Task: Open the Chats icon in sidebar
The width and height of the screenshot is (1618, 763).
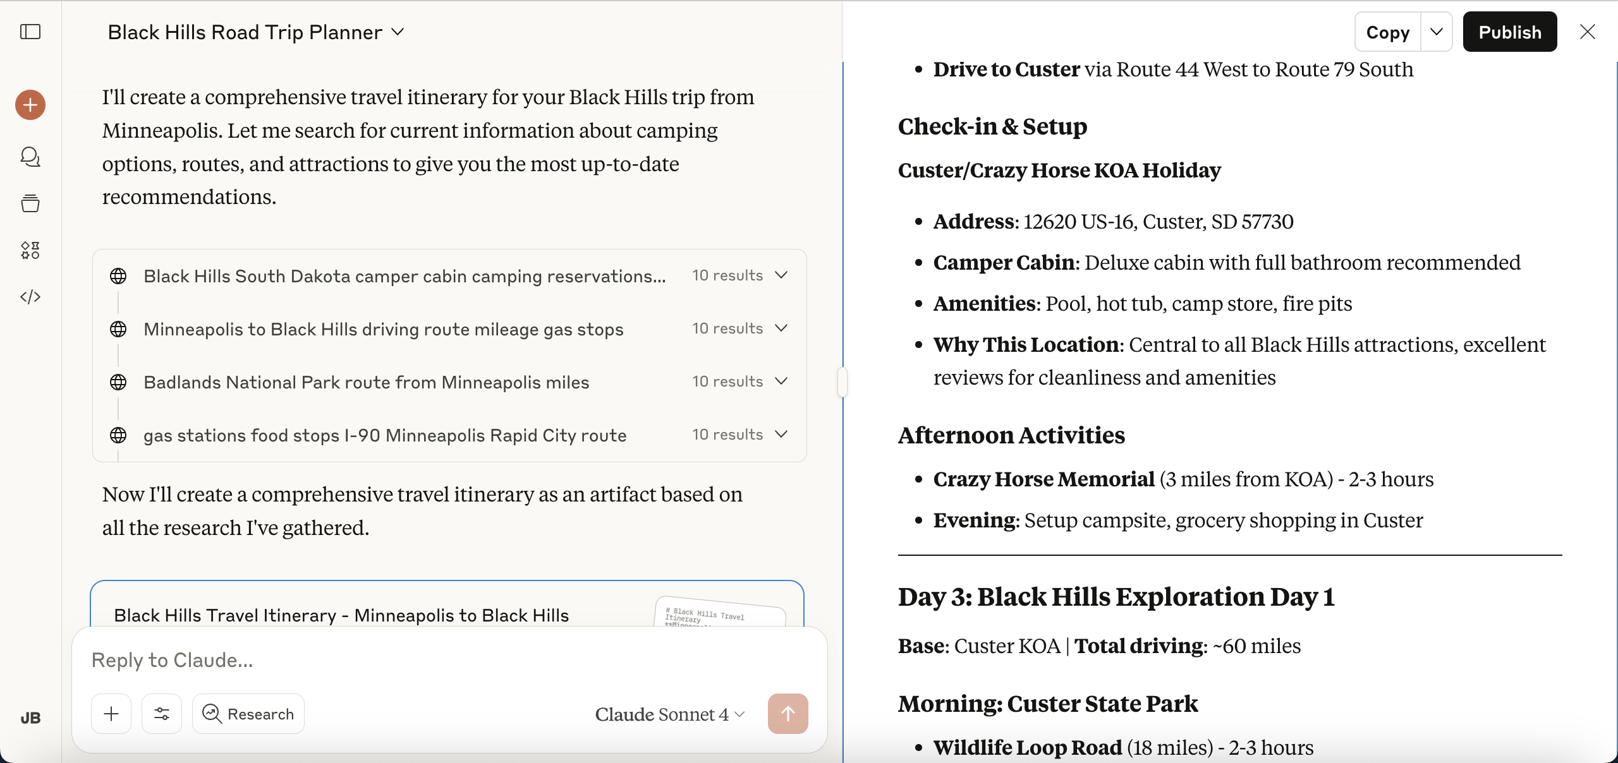Action: click(30, 157)
